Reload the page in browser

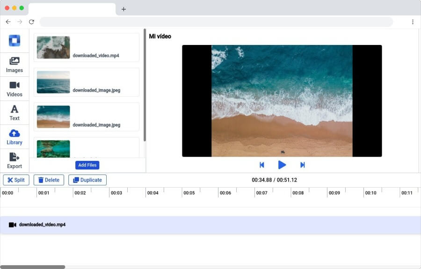[31, 22]
